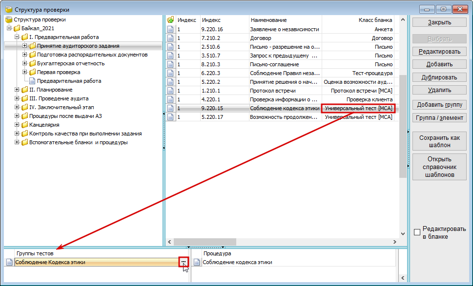This screenshot has width=473, height=286.
Task: Select Соблюдение кодекса этики table cell
Action: [x=285, y=108]
